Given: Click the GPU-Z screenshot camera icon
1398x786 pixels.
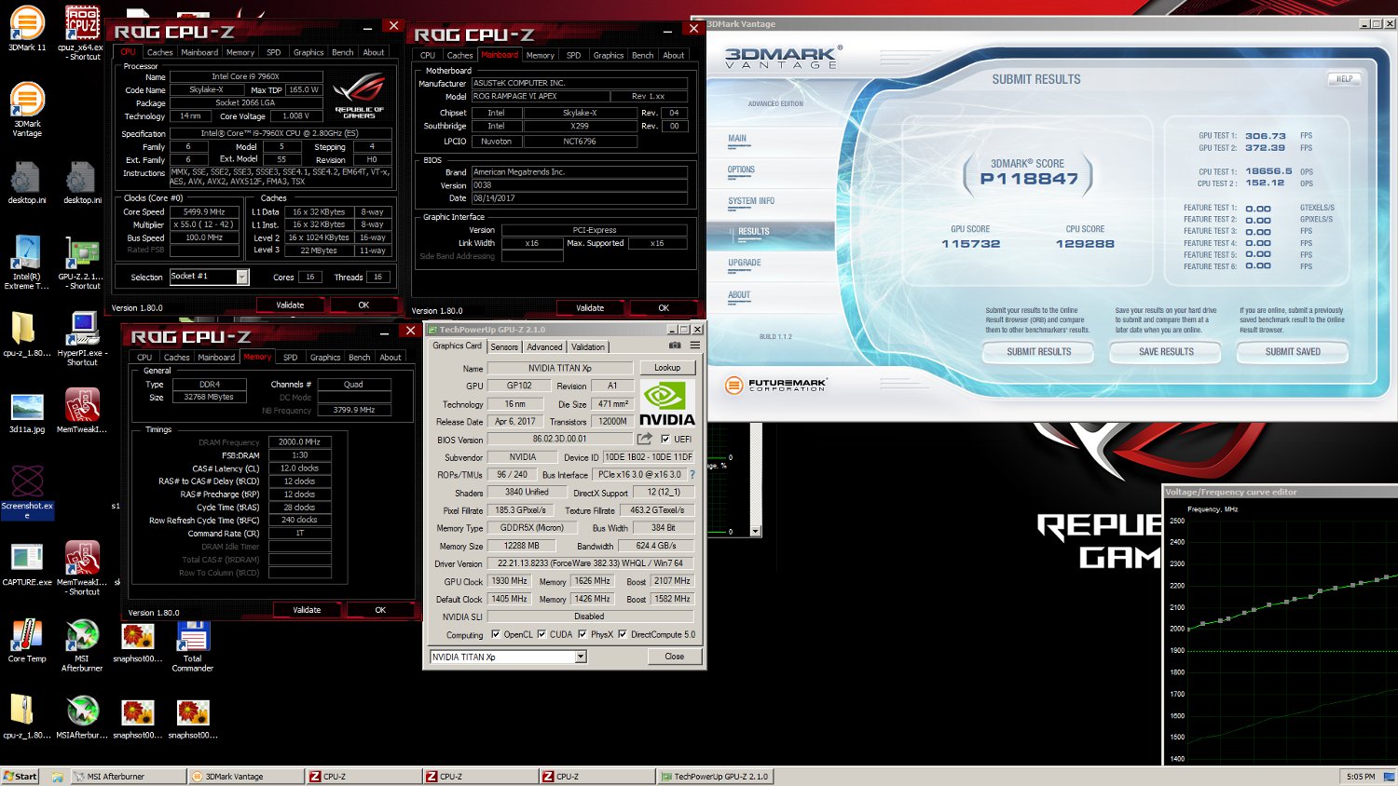Looking at the screenshot, I should tap(675, 346).
